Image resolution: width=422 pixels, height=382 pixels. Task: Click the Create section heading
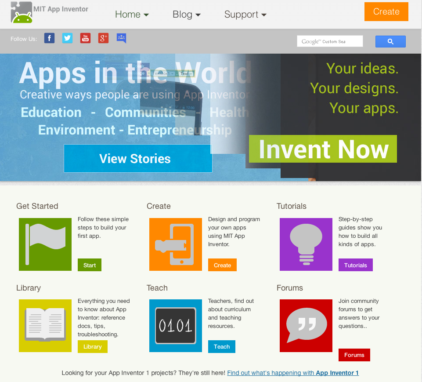[x=159, y=206]
